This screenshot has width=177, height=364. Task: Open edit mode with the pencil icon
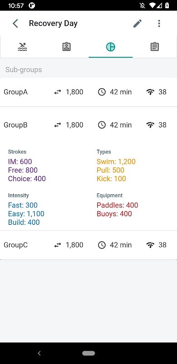(137, 24)
